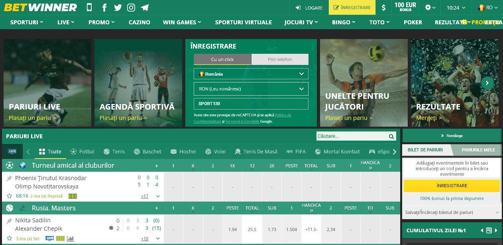This screenshot has height=245, width=503.
Task: Open the mobile app phone icon
Action: pos(89,7)
